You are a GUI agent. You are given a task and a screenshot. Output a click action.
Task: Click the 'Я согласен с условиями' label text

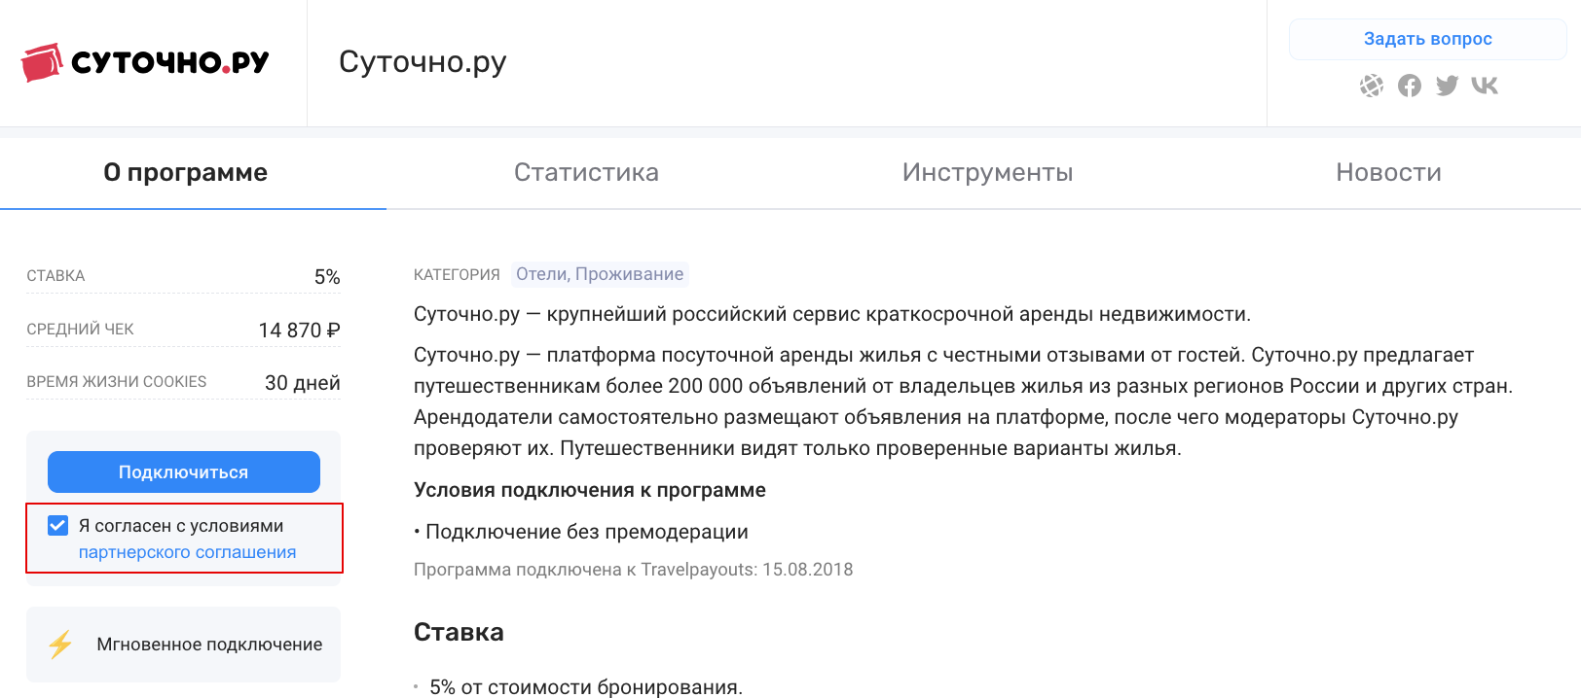coord(181,526)
